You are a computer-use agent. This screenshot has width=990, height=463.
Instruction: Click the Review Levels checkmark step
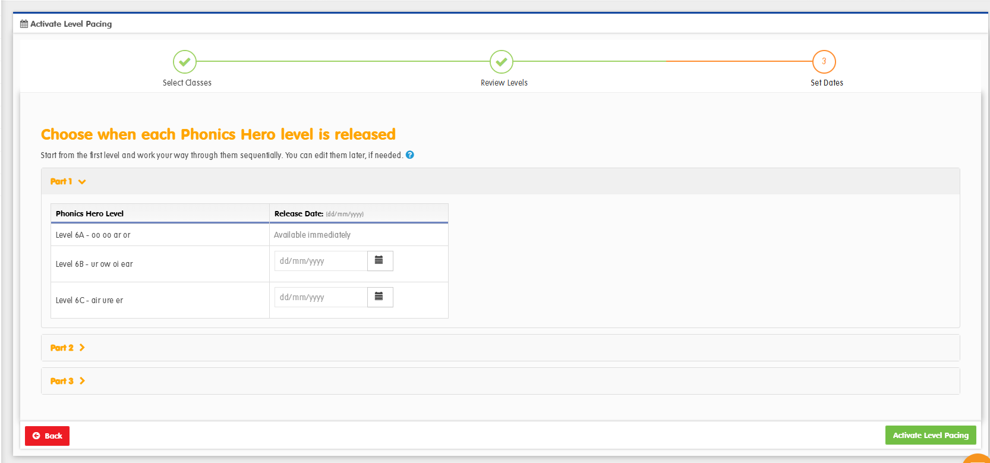[x=502, y=61]
